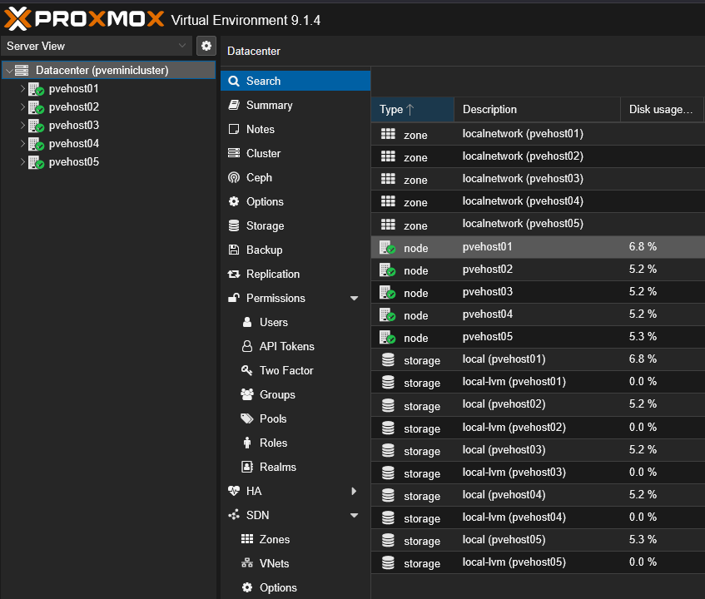
Task: Click the Backup floppy disk icon
Action: [x=234, y=250]
